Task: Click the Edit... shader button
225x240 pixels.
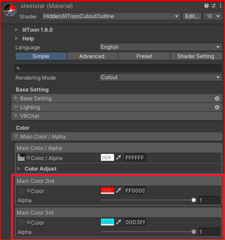Action: point(192,16)
